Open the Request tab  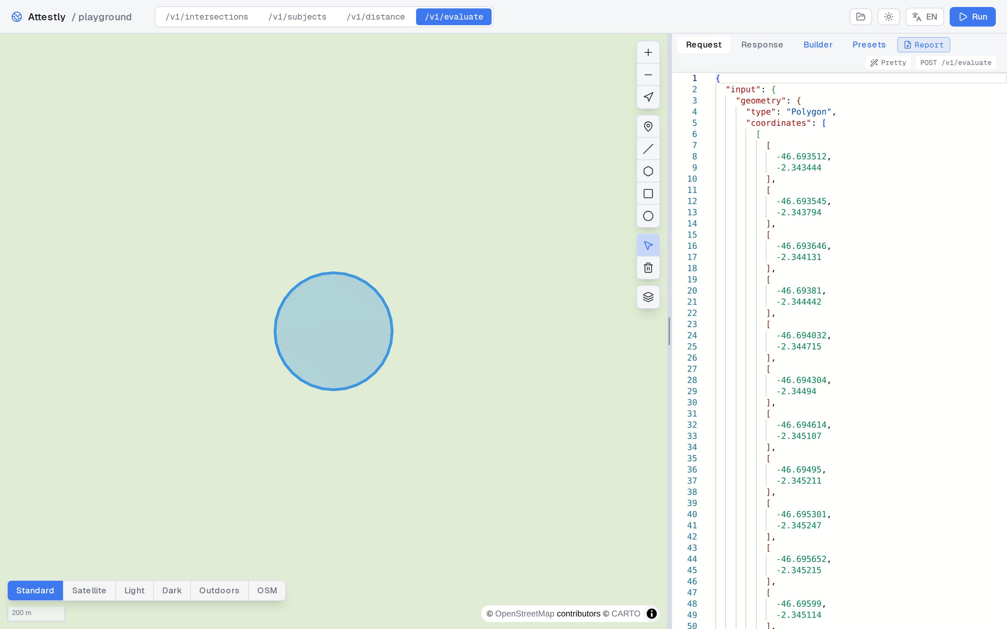coord(704,44)
